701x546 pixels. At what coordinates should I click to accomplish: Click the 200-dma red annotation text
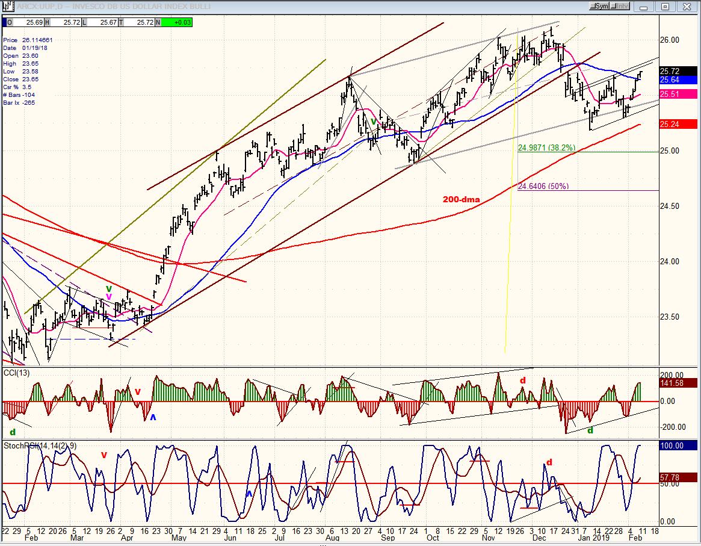(461, 198)
